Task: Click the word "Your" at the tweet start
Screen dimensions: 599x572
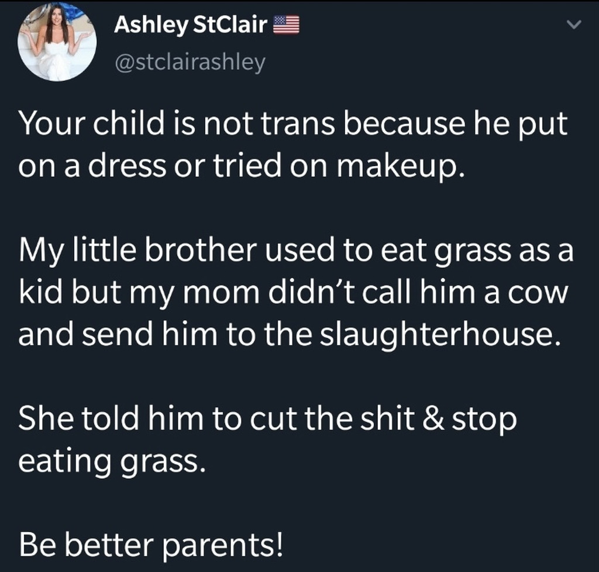Action: pos(52,124)
